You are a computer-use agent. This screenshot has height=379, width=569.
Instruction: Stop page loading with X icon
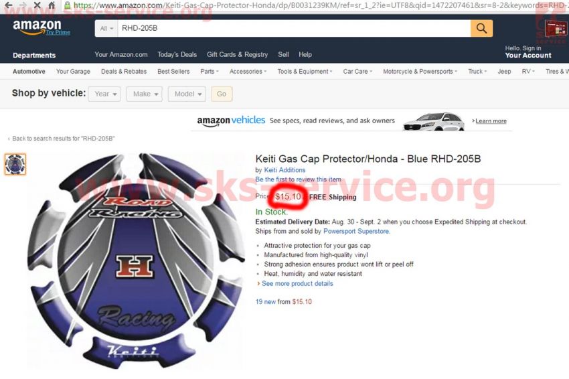37,5
